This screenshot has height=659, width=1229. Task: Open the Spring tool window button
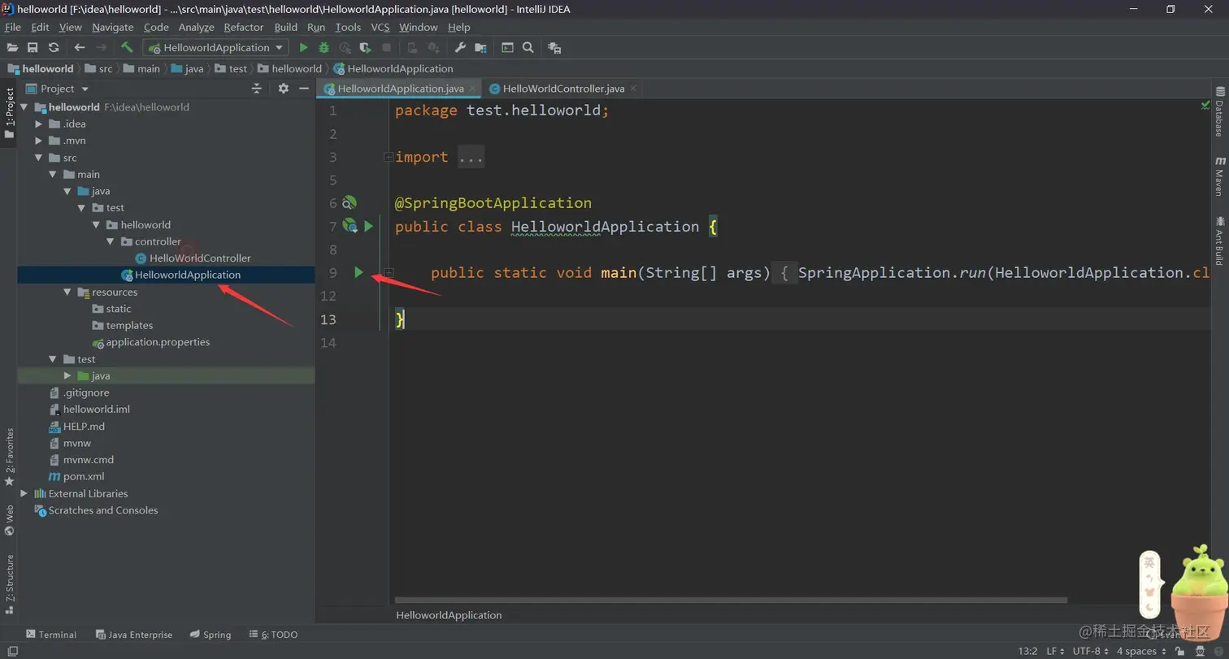point(211,635)
